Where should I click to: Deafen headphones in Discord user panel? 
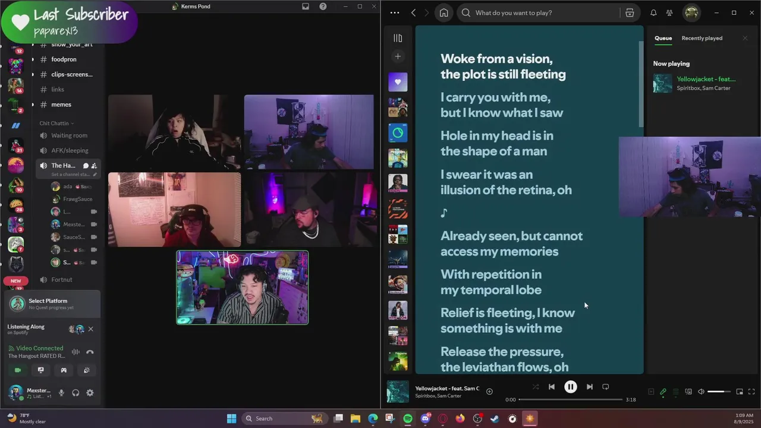click(76, 393)
